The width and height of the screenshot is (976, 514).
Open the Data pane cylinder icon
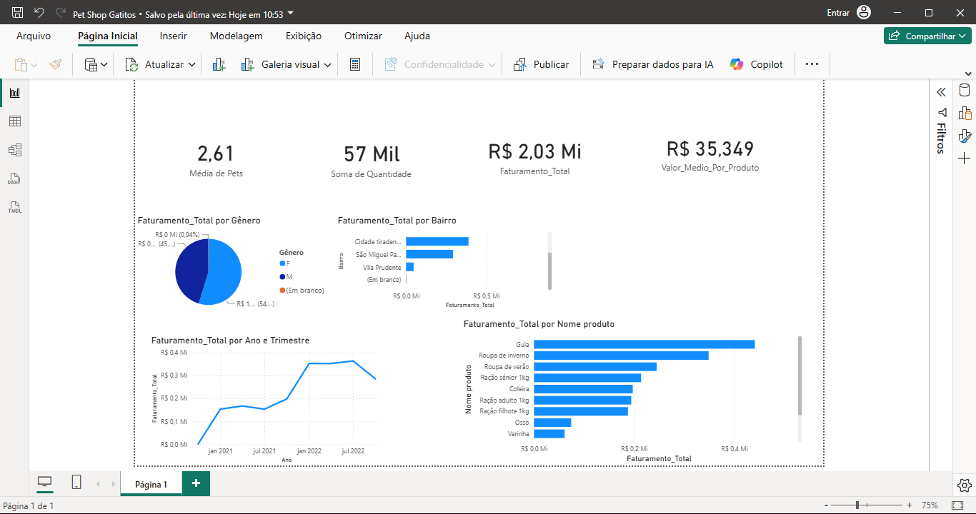coord(965,91)
